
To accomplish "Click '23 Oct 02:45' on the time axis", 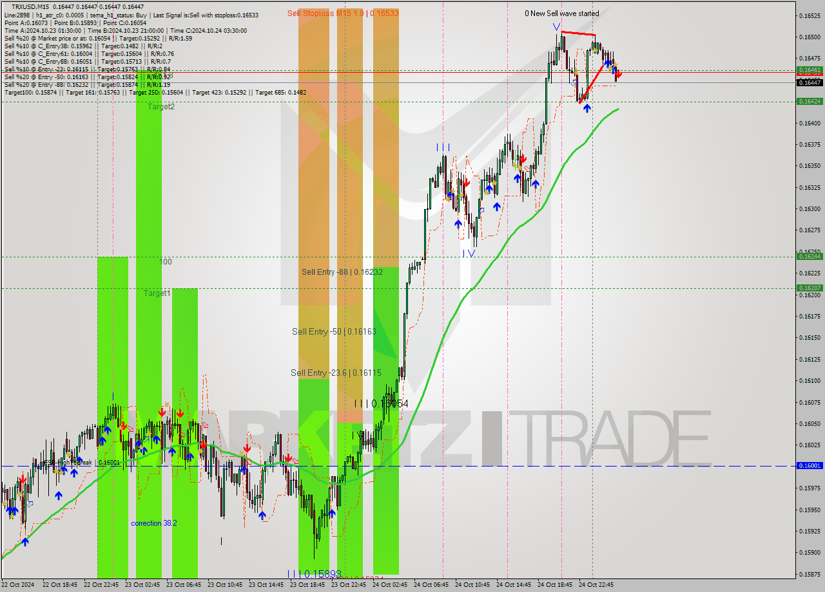I will 142,585.
